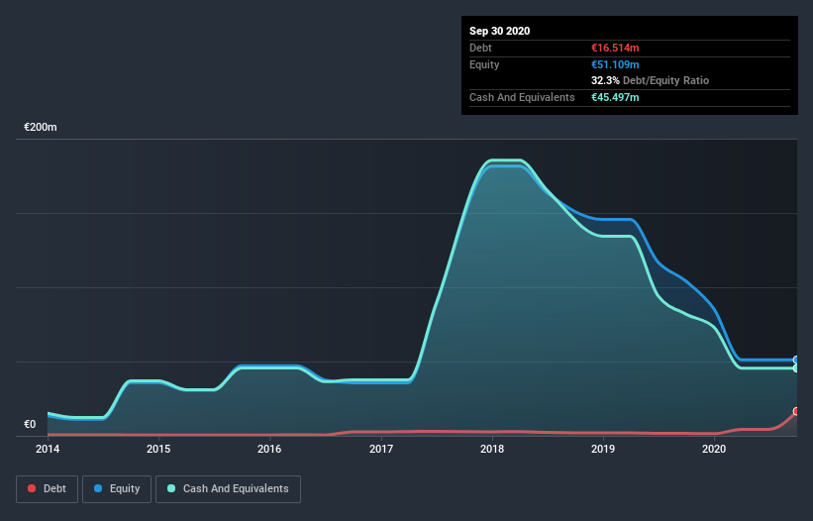The width and height of the screenshot is (813, 521).
Task: Click the red dot in Debt legend
Action: pos(32,488)
